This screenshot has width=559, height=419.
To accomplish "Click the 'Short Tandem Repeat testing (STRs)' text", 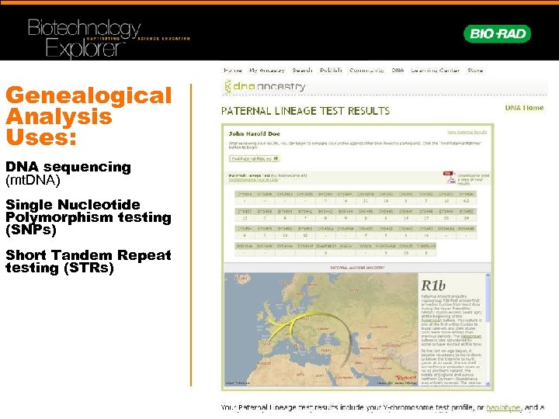I will pos(89,261).
